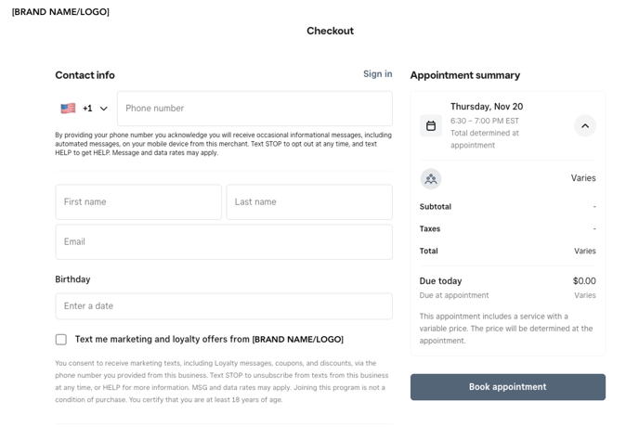The height and width of the screenshot is (427, 639).
Task: Click the Email input field
Action: coord(223,242)
